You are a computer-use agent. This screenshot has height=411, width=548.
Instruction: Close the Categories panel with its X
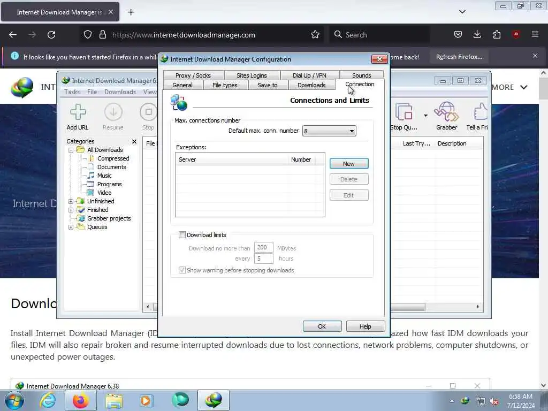click(134, 141)
